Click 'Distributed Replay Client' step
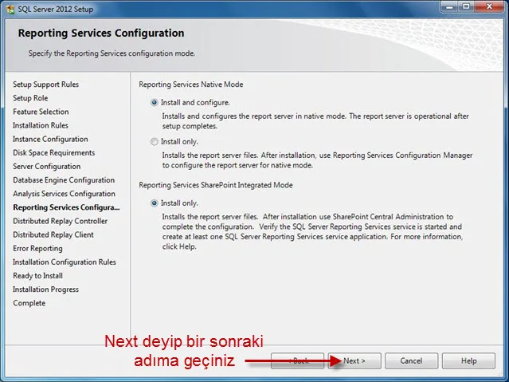 53,234
